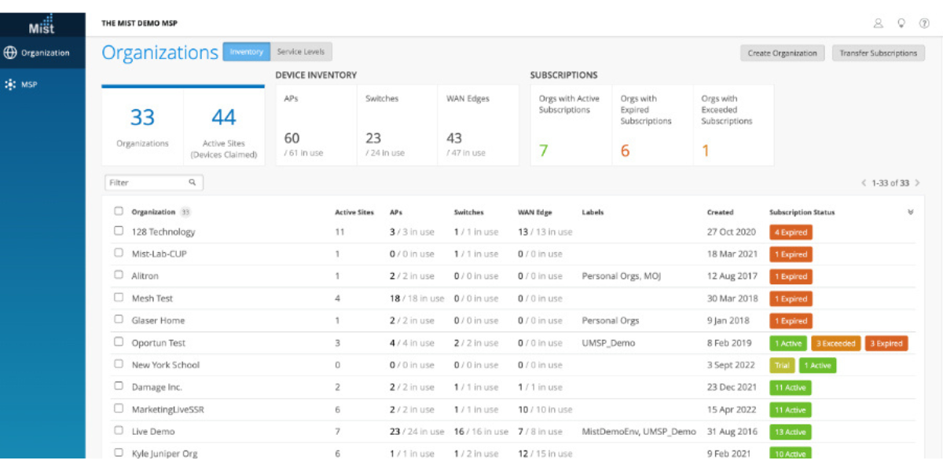Click the 1 Active badge for Oportun Test
Image resolution: width=943 pixels, height=471 pixels.
788,343
